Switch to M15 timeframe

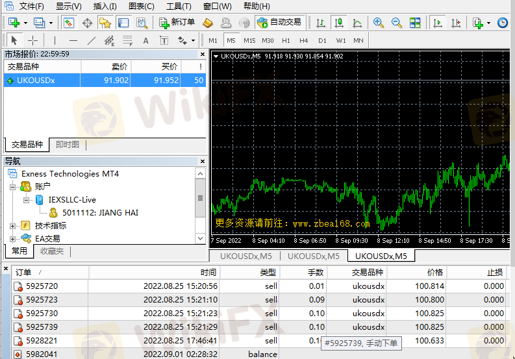(249, 40)
